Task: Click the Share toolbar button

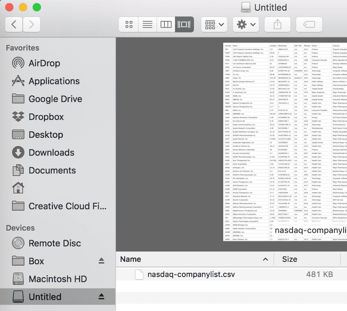Action: pyautogui.click(x=278, y=24)
